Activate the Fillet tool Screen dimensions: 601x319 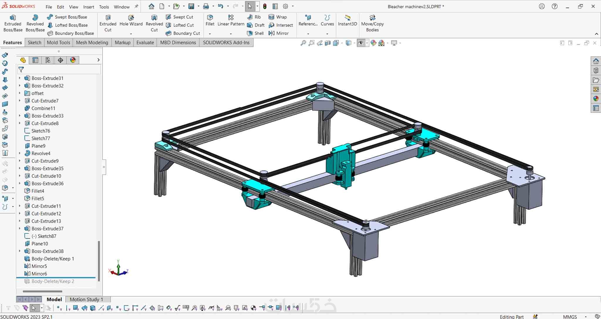pyautogui.click(x=210, y=18)
